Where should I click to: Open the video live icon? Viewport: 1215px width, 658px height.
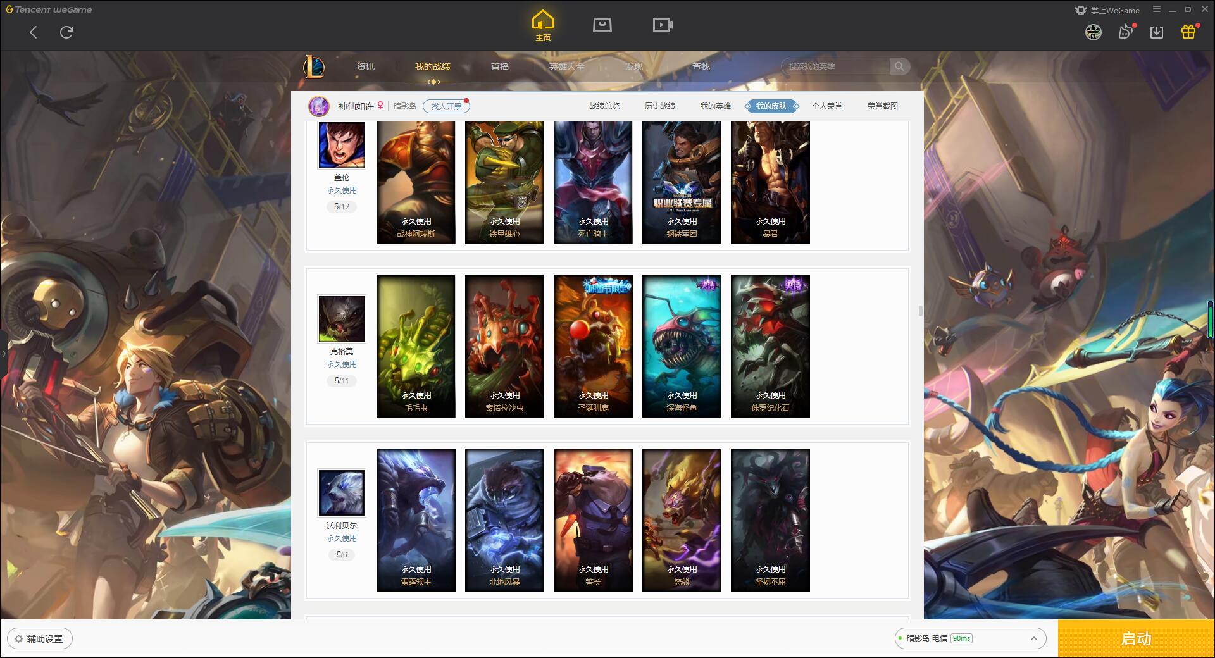click(663, 25)
